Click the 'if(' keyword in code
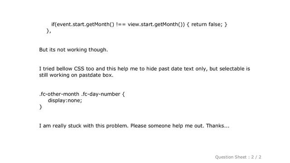 [54, 24]
